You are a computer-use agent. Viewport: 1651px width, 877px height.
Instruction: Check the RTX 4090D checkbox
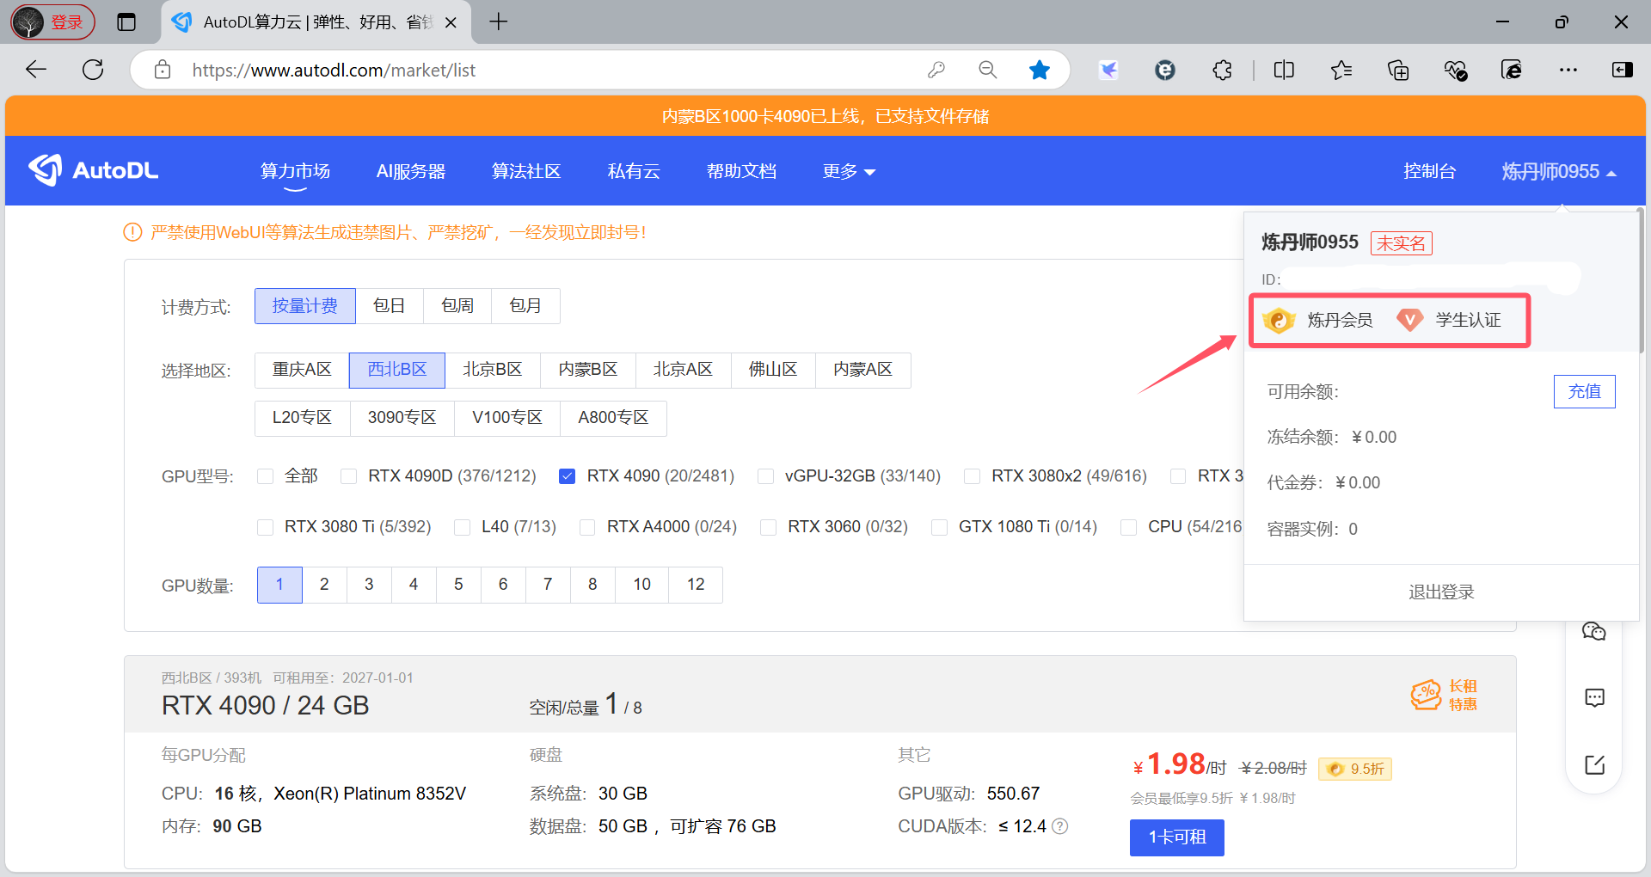tap(348, 476)
